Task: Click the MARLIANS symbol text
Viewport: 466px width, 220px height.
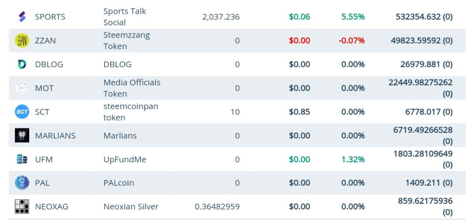Action: (x=55, y=136)
